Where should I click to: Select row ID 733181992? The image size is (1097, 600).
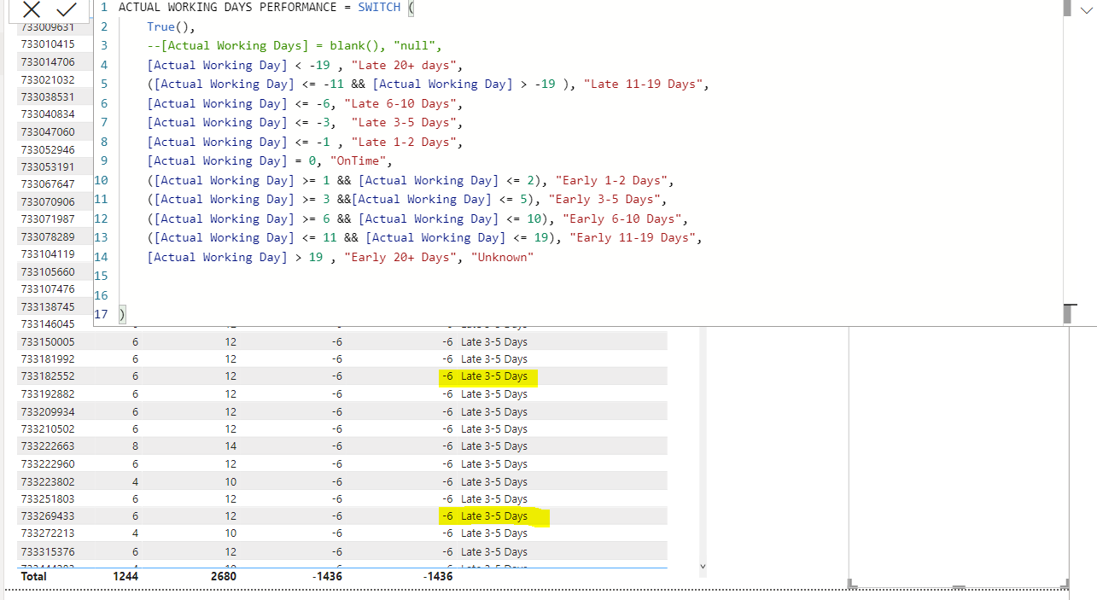(48, 359)
